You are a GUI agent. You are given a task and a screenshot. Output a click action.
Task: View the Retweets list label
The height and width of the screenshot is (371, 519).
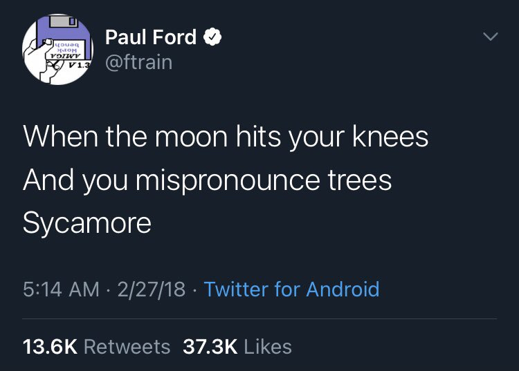pos(127,345)
